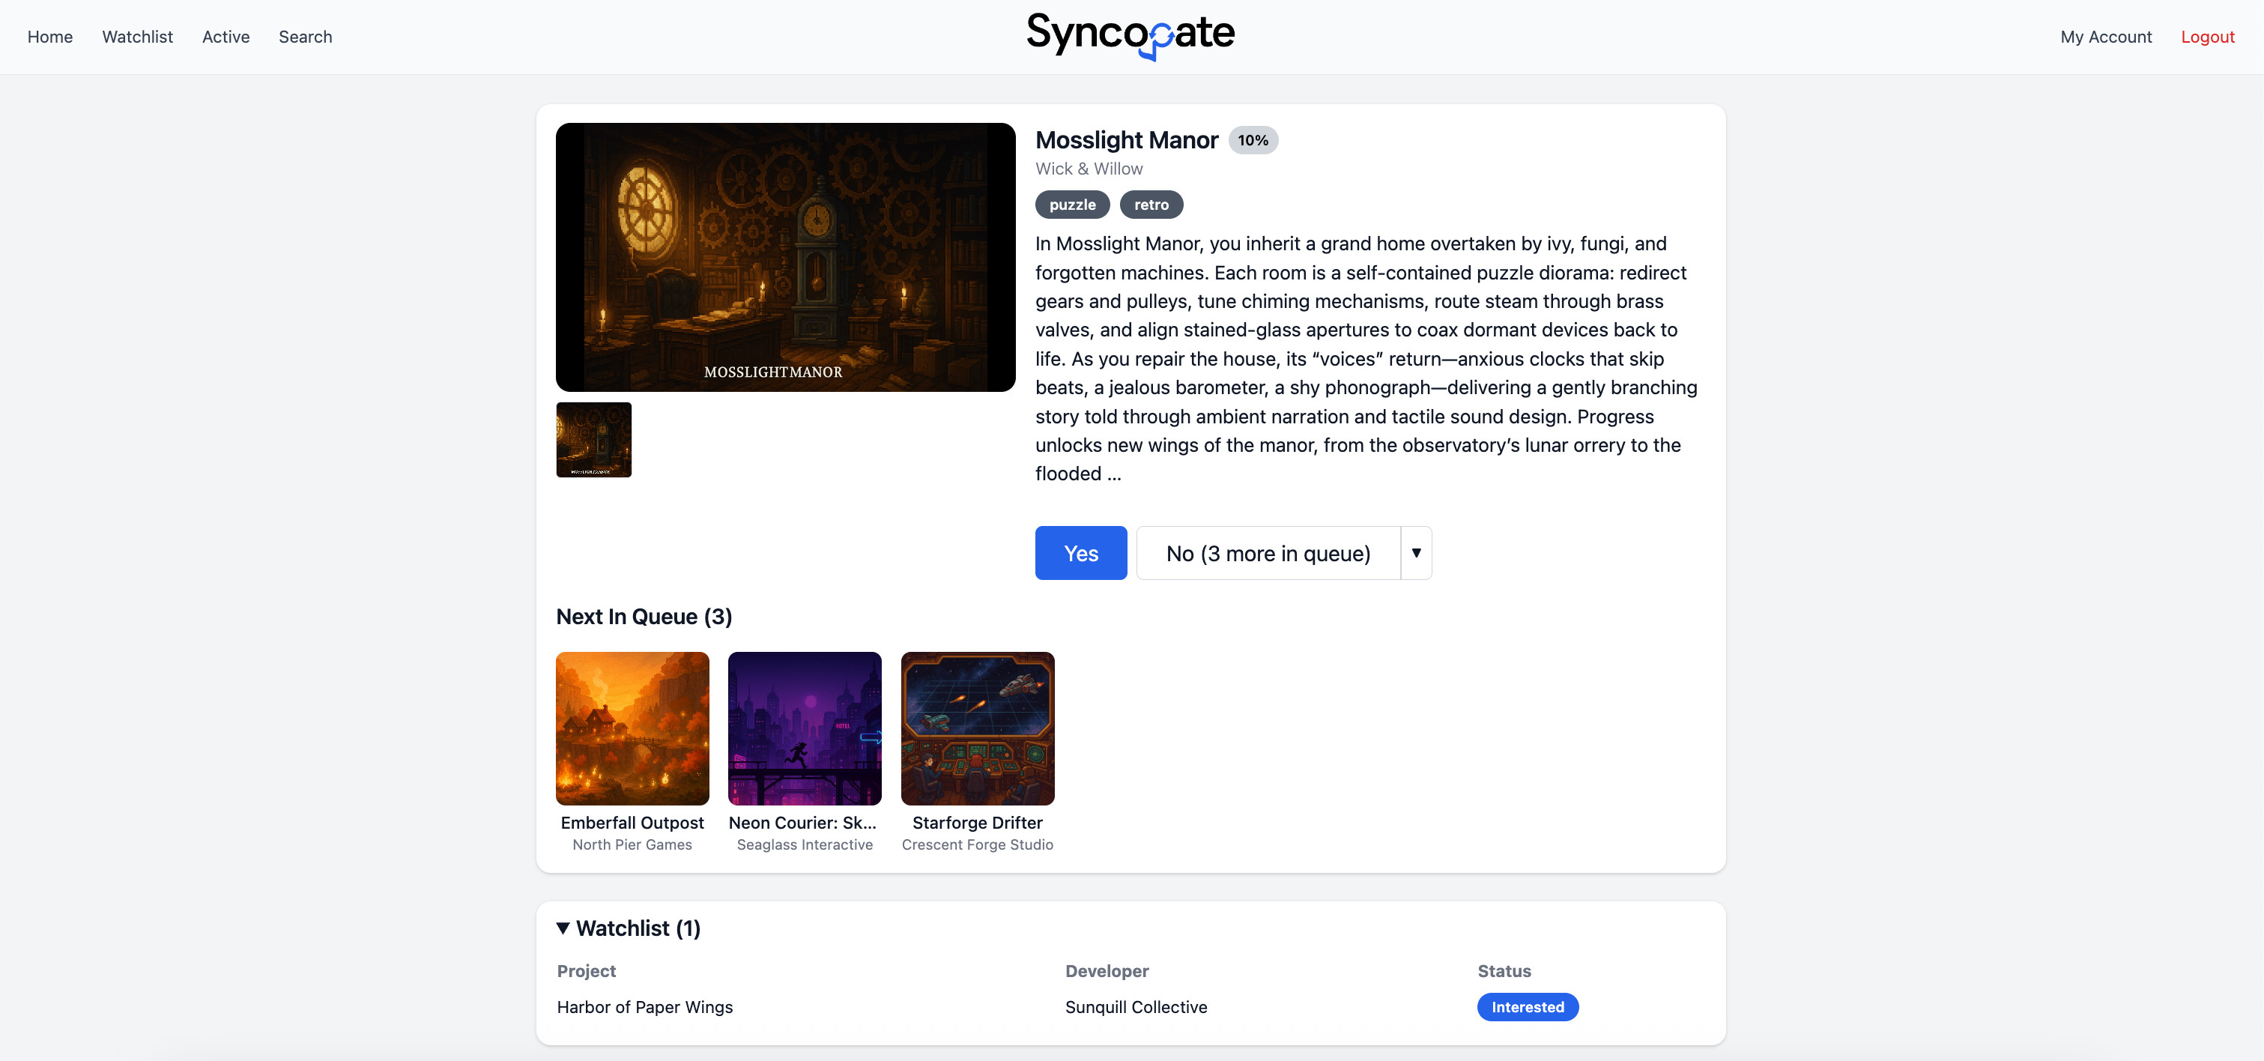The image size is (2264, 1061).
Task: Open the Search page
Action: pos(305,37)
